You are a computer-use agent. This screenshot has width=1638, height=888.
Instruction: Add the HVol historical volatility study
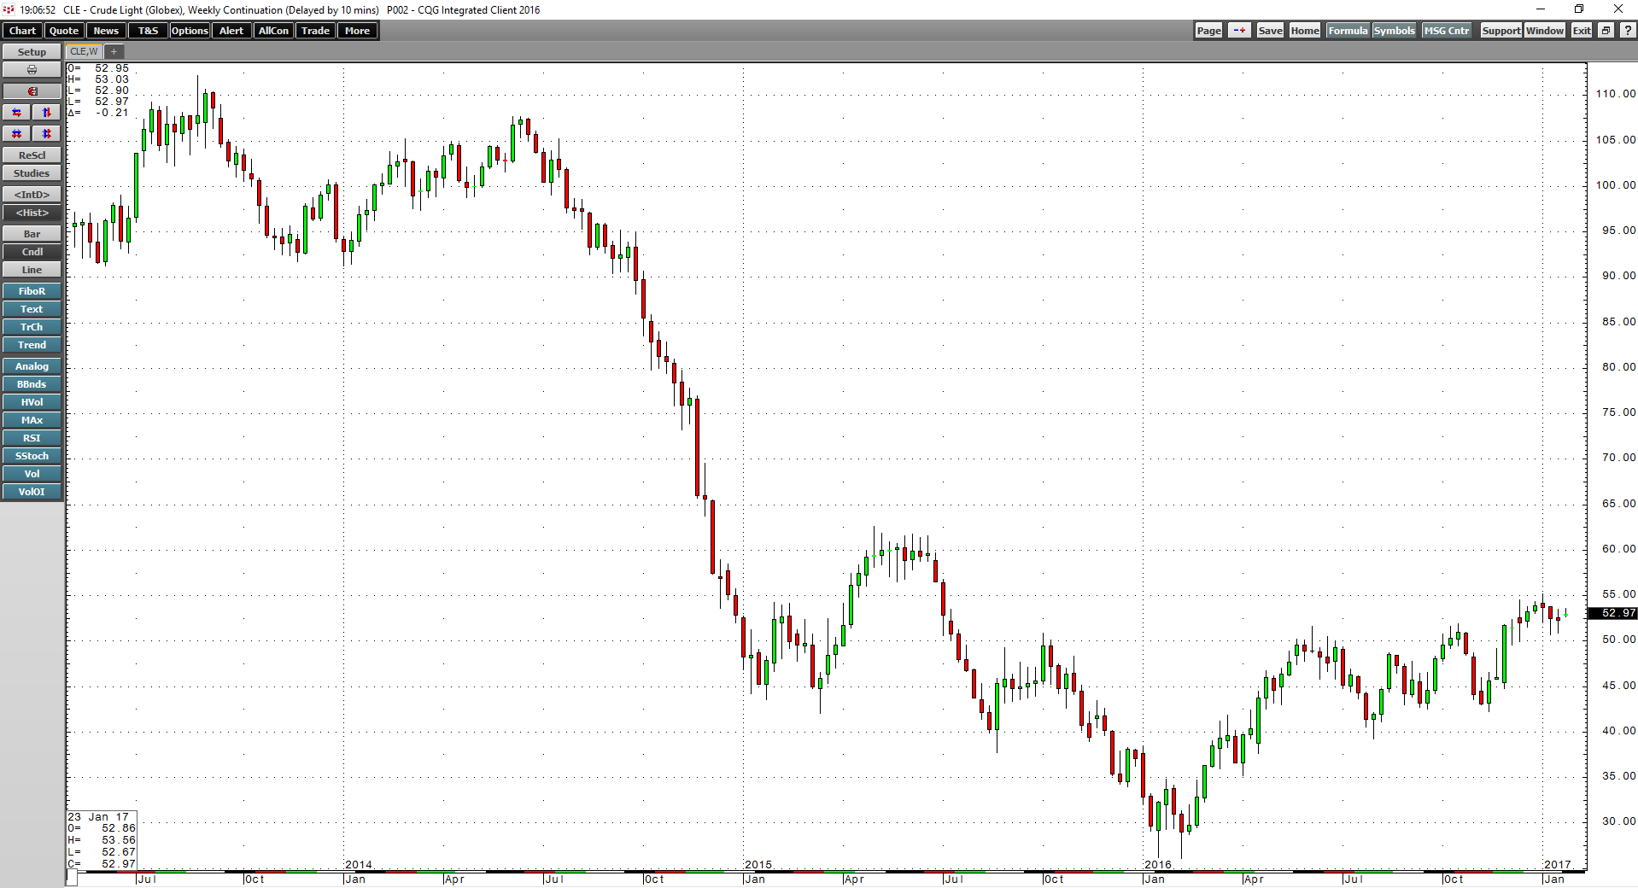point(32,402)
